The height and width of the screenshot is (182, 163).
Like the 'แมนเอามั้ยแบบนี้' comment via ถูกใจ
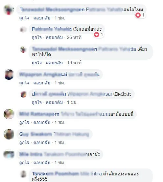[24, 122]
